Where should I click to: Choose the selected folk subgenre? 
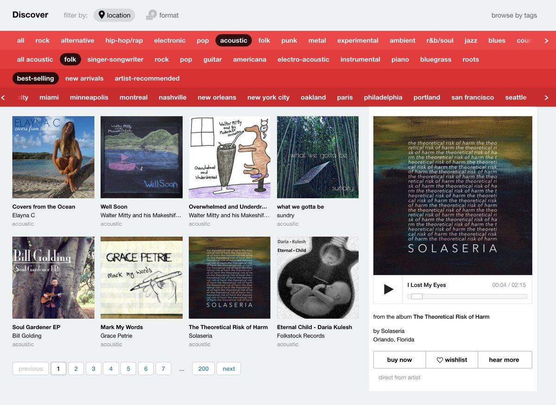70,59
